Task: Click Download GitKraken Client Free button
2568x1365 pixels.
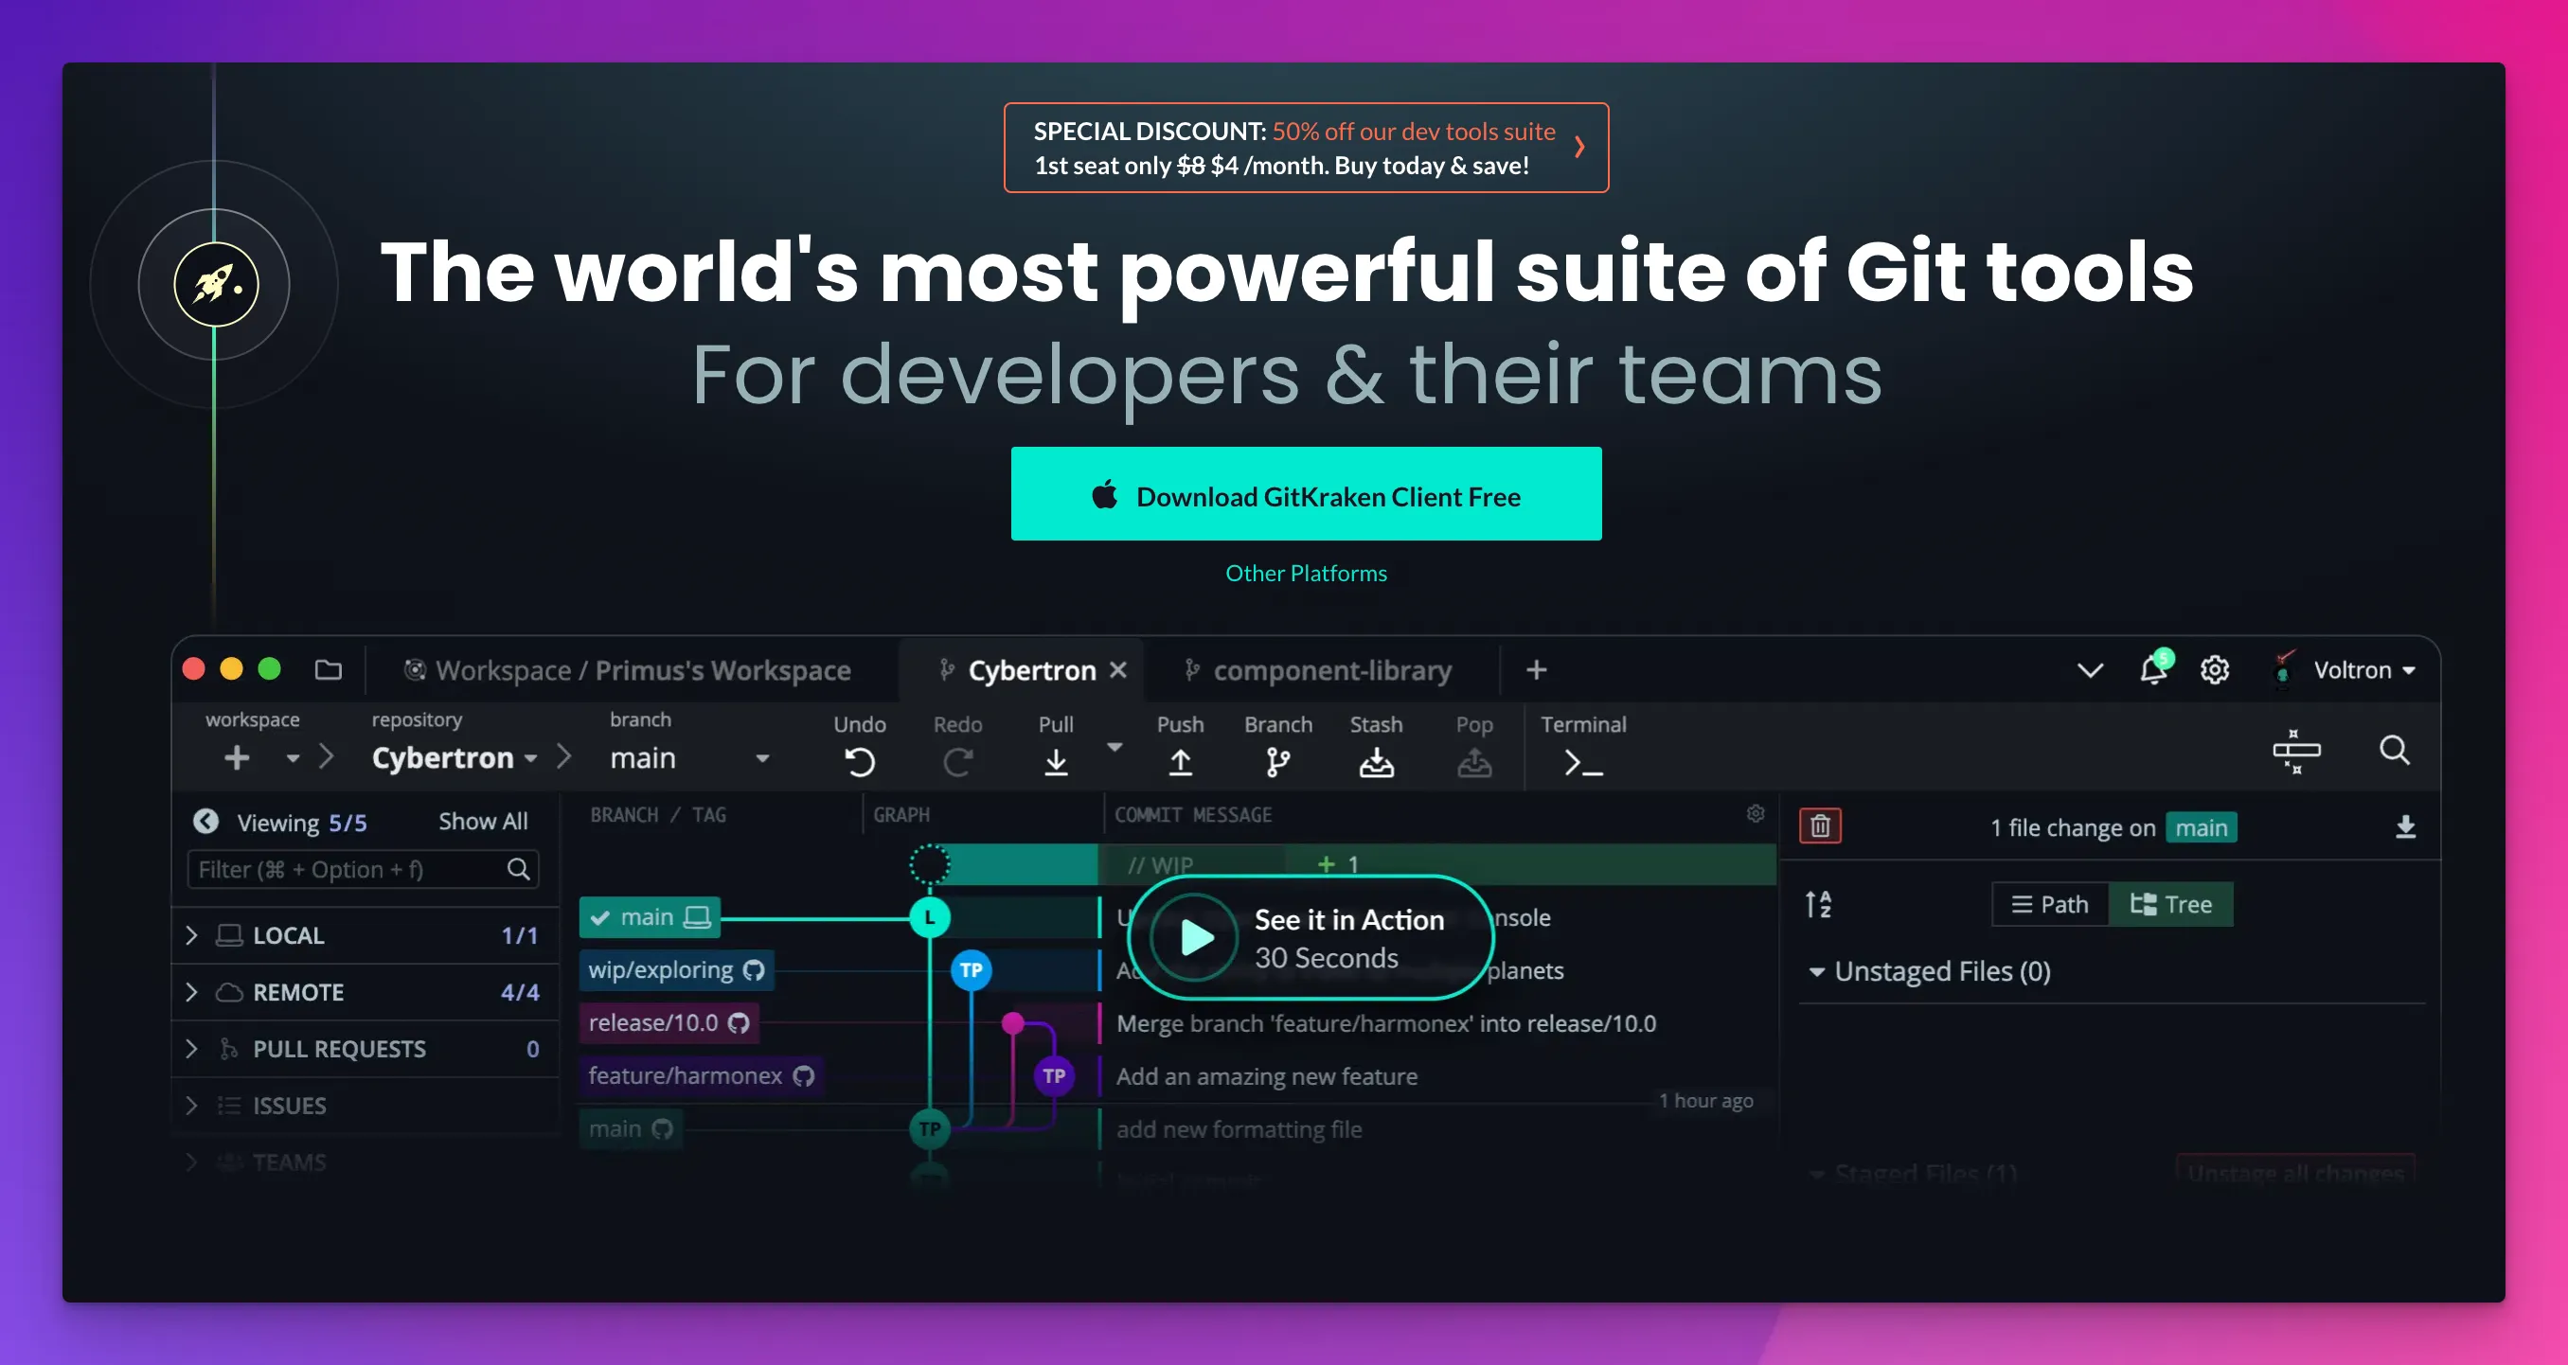Action: pos(1306,494)
